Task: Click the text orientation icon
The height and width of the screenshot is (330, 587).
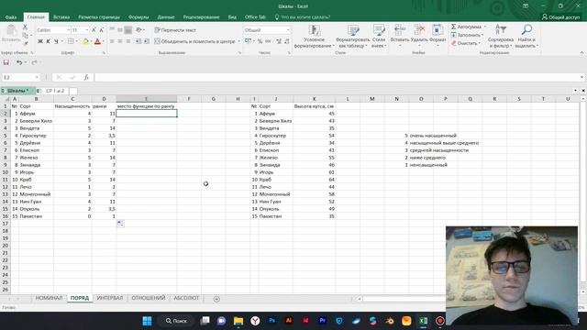Action: (139, 30)
